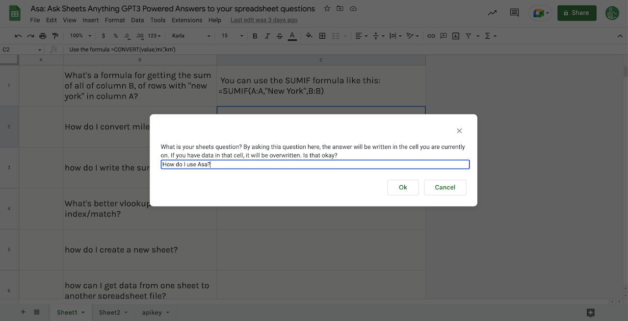The height and width of the screenshot is (321, 628).
Task: Click Ok in the dialog
Action: coord(403,187)
